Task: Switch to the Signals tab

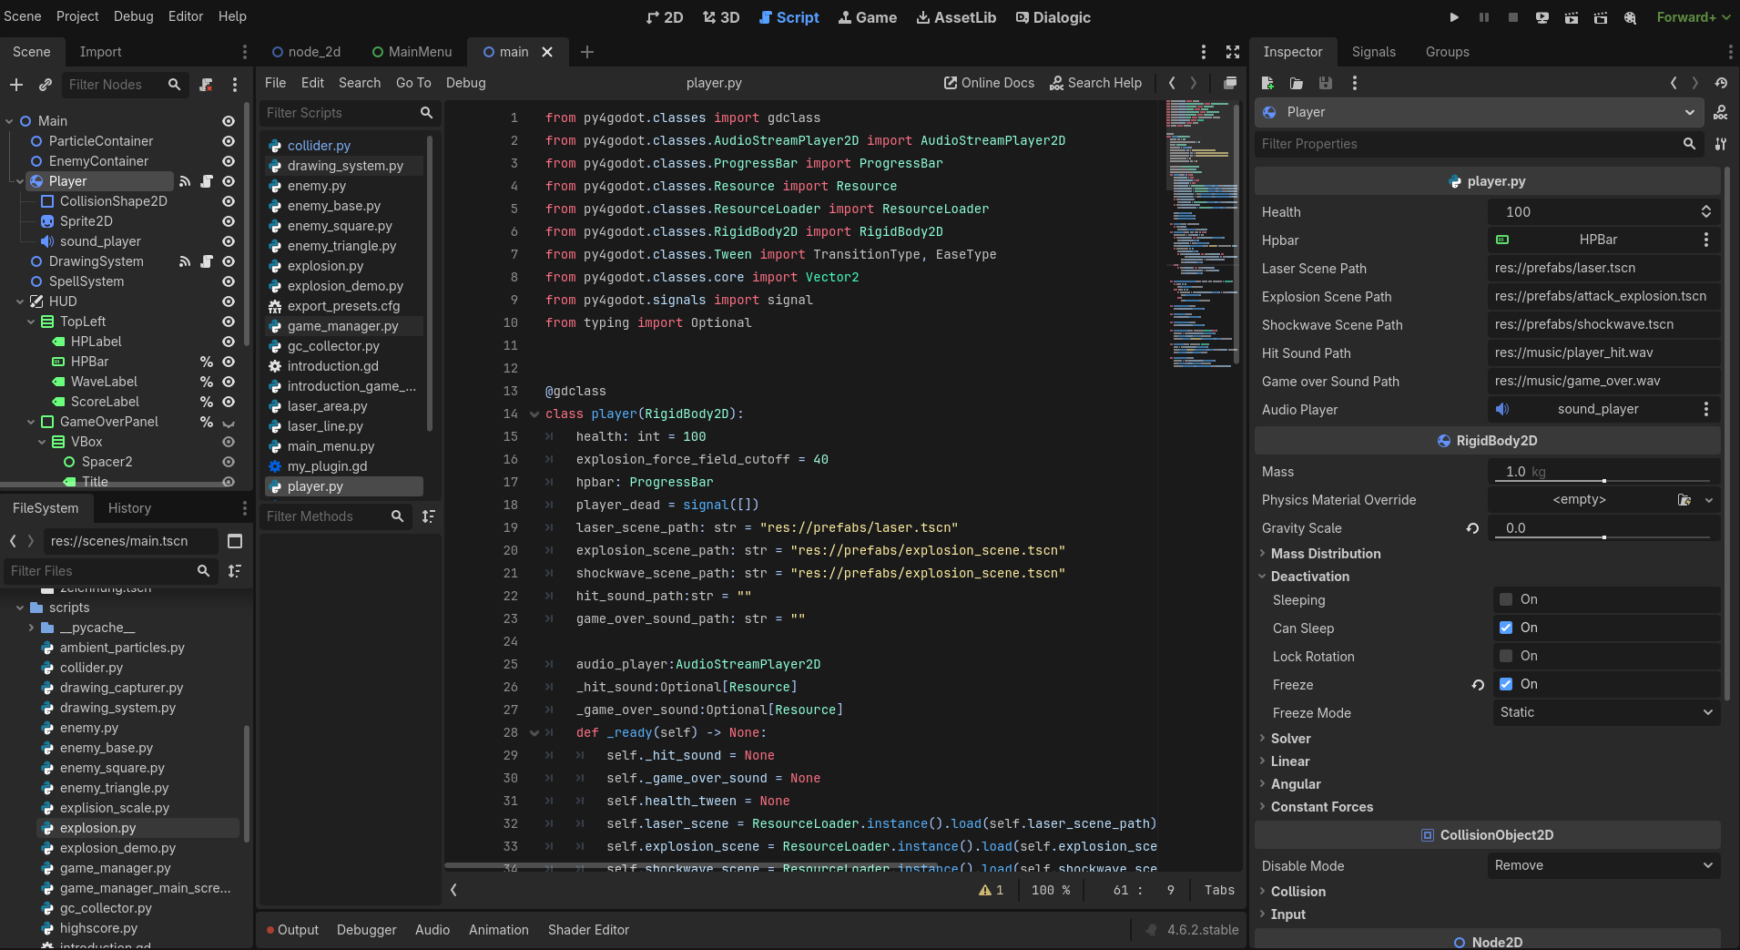Action: 1373,52
